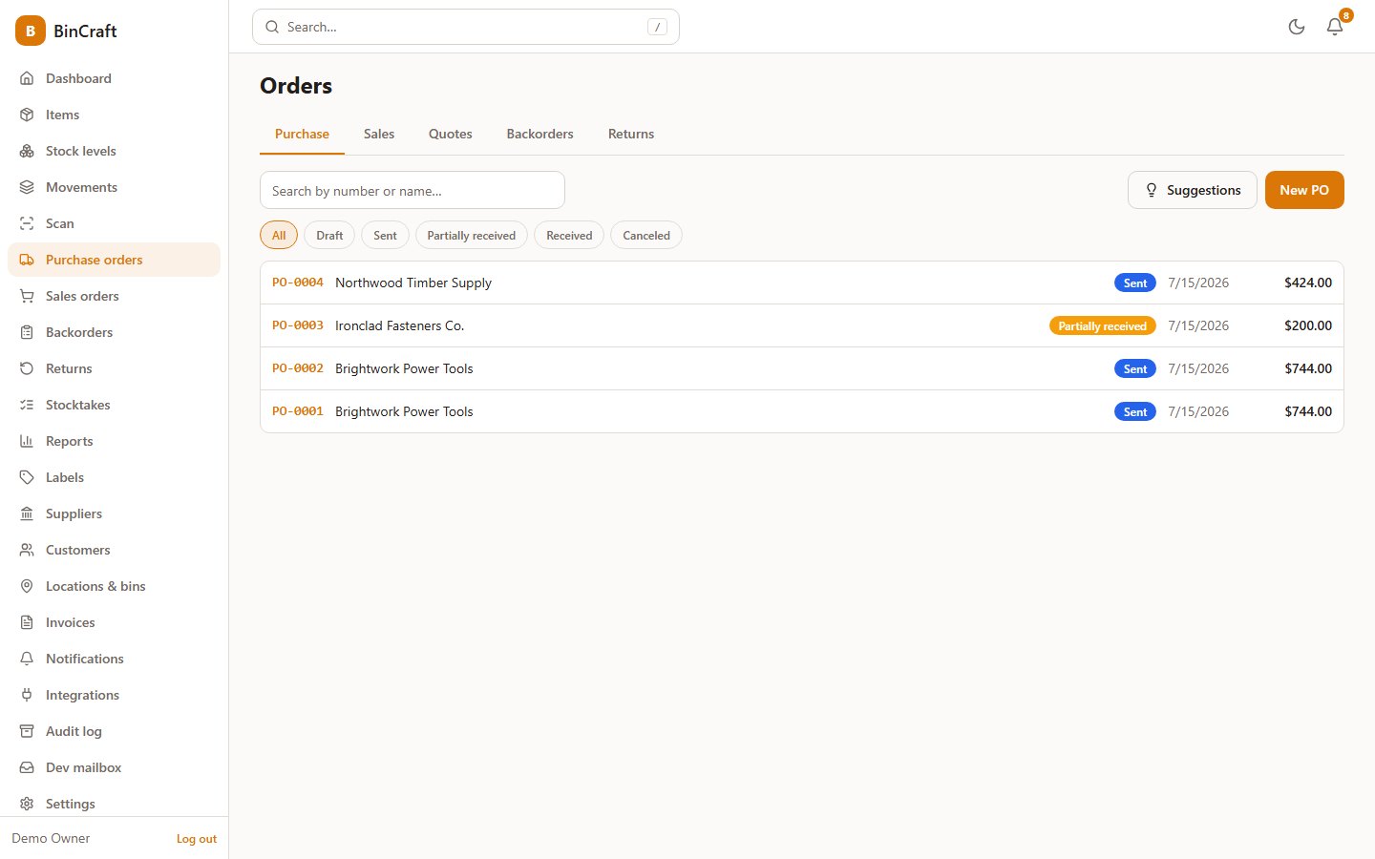Open purchase order PO-0003
The width and height of the screenshot is (1375, 859).
coord(802,325)
